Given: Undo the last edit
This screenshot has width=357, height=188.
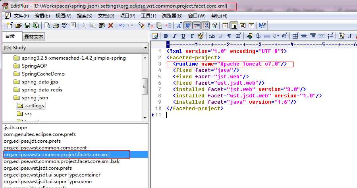Looking at the screenshot, I should [x=122, y=25].
